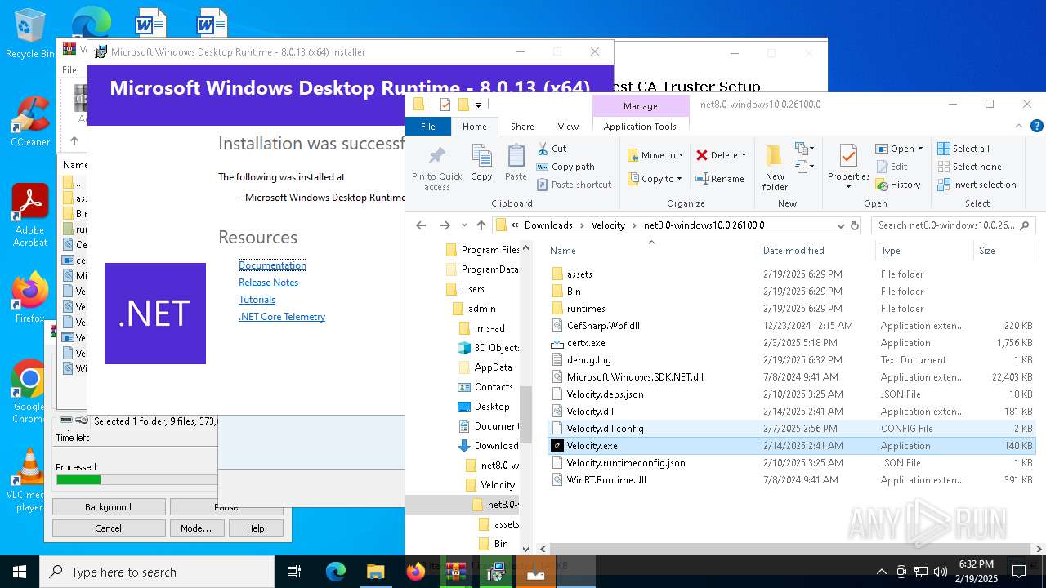Open CCleaner desktop shortcut
The height and width of the screenshot is (588, 1046).
[29, 122]
